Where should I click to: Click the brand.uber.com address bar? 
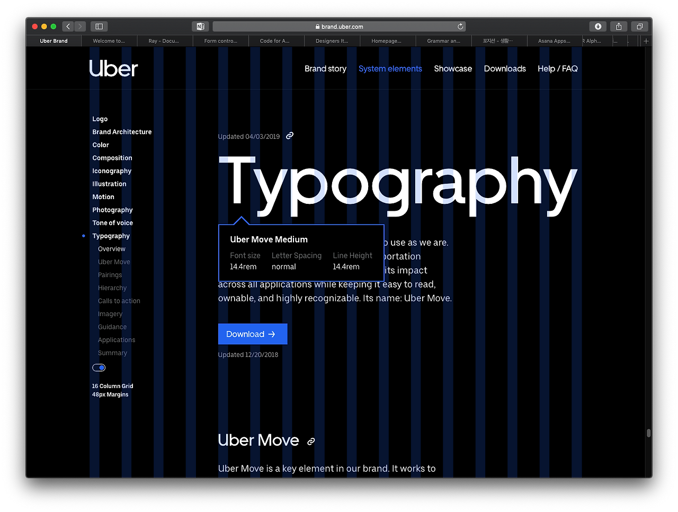(x=339, y=26)
